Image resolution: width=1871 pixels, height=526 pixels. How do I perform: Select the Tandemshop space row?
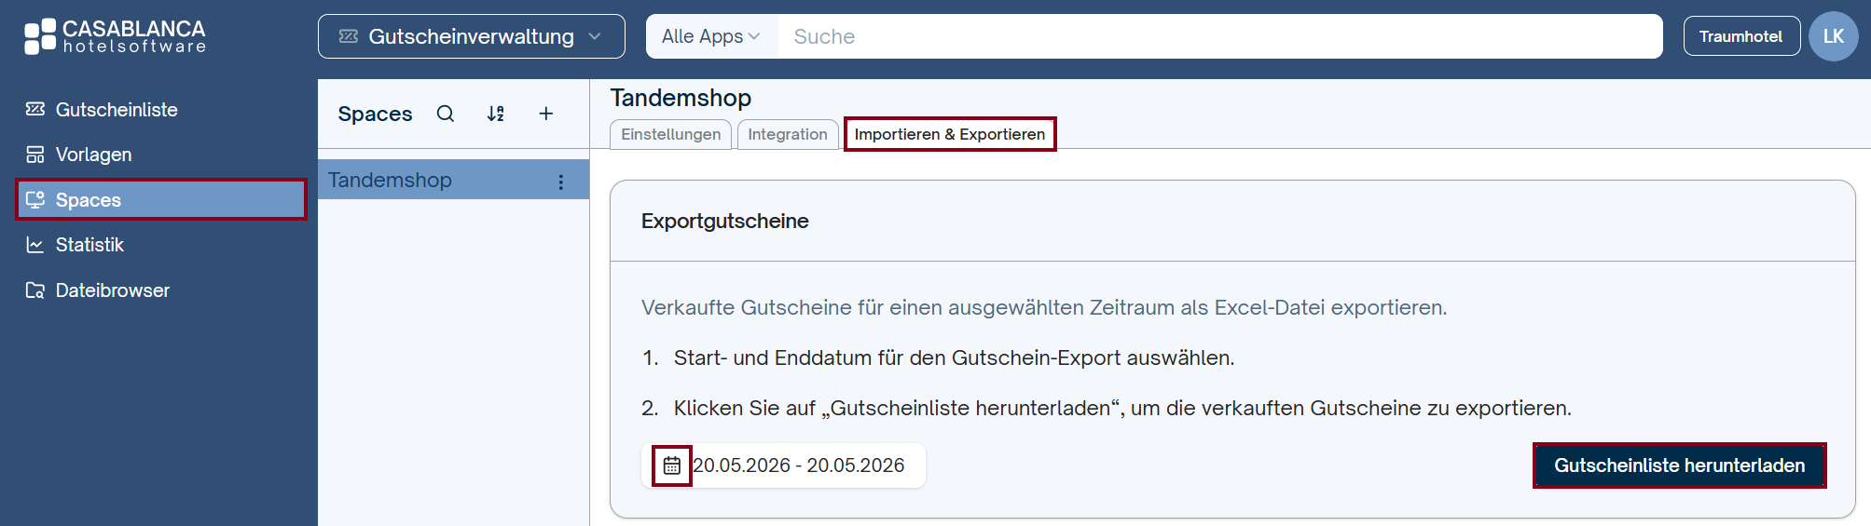tap(453, 180)
